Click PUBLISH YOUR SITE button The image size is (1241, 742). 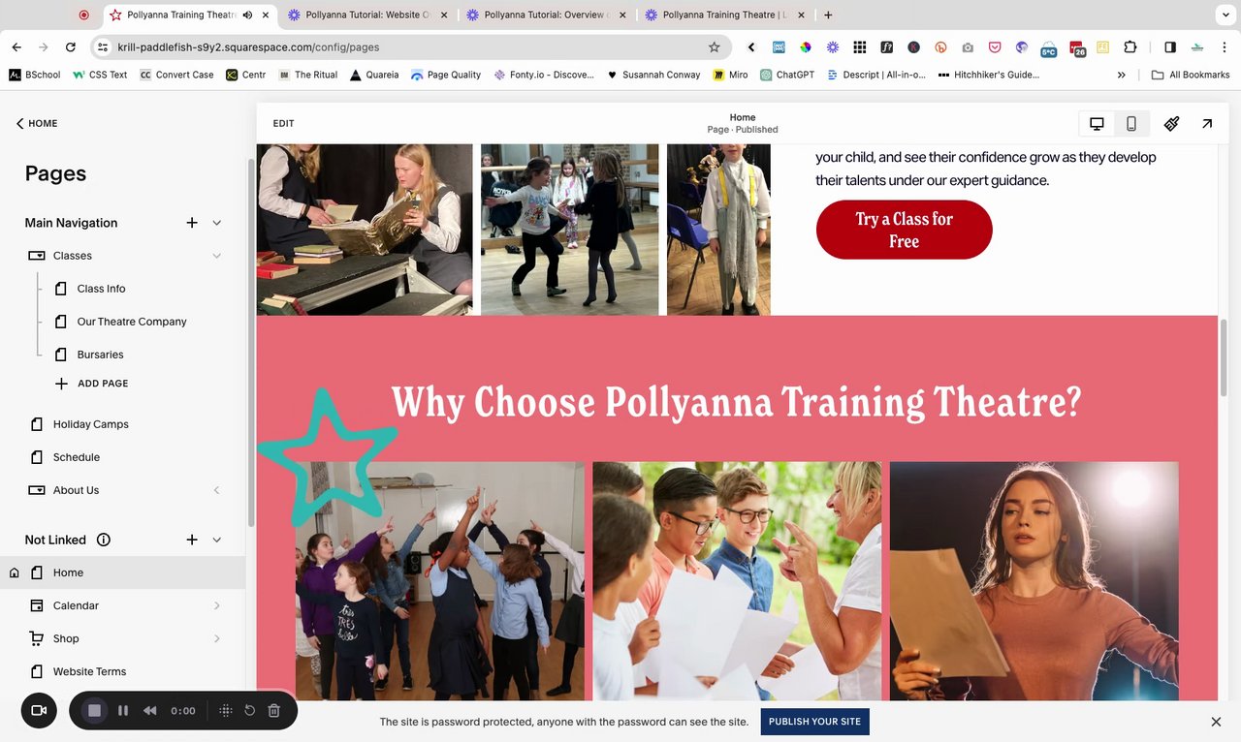pyautogui.click(x=814, y=722)
